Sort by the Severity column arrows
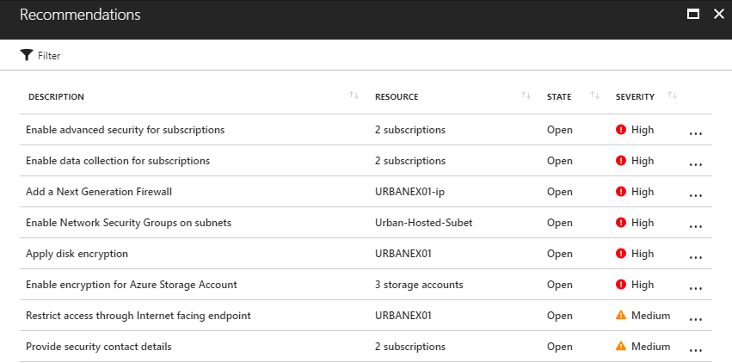Screen dimensions: 732x363 [673, 95]
